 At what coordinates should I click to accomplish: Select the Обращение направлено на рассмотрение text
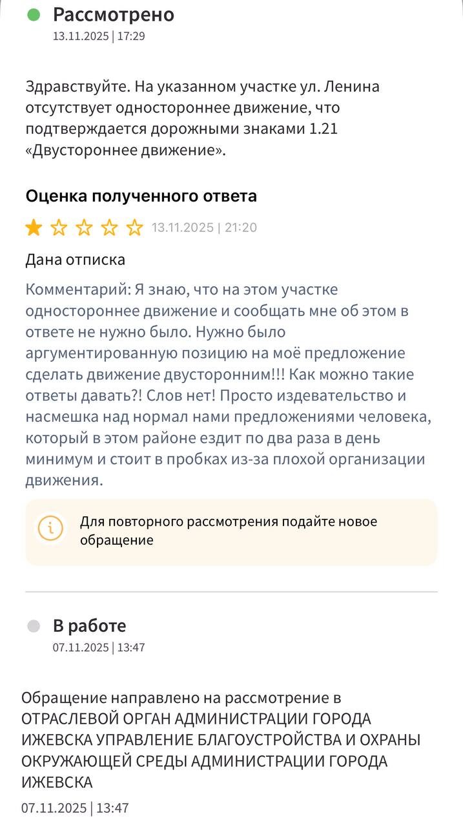(x=221, y=740)
